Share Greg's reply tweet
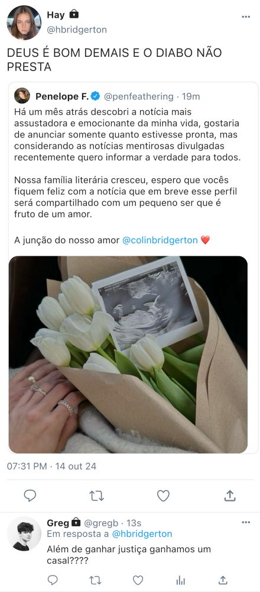 223,580
